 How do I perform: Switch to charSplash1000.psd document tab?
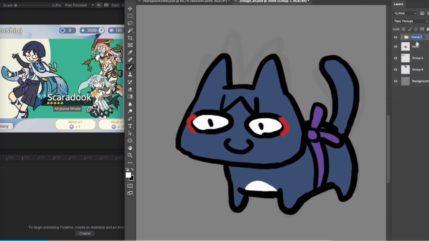[x=186, y=1]
